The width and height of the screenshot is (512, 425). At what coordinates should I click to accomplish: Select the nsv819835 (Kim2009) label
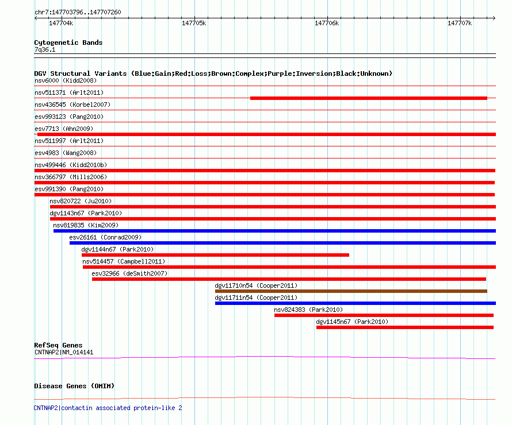[86, 225]
